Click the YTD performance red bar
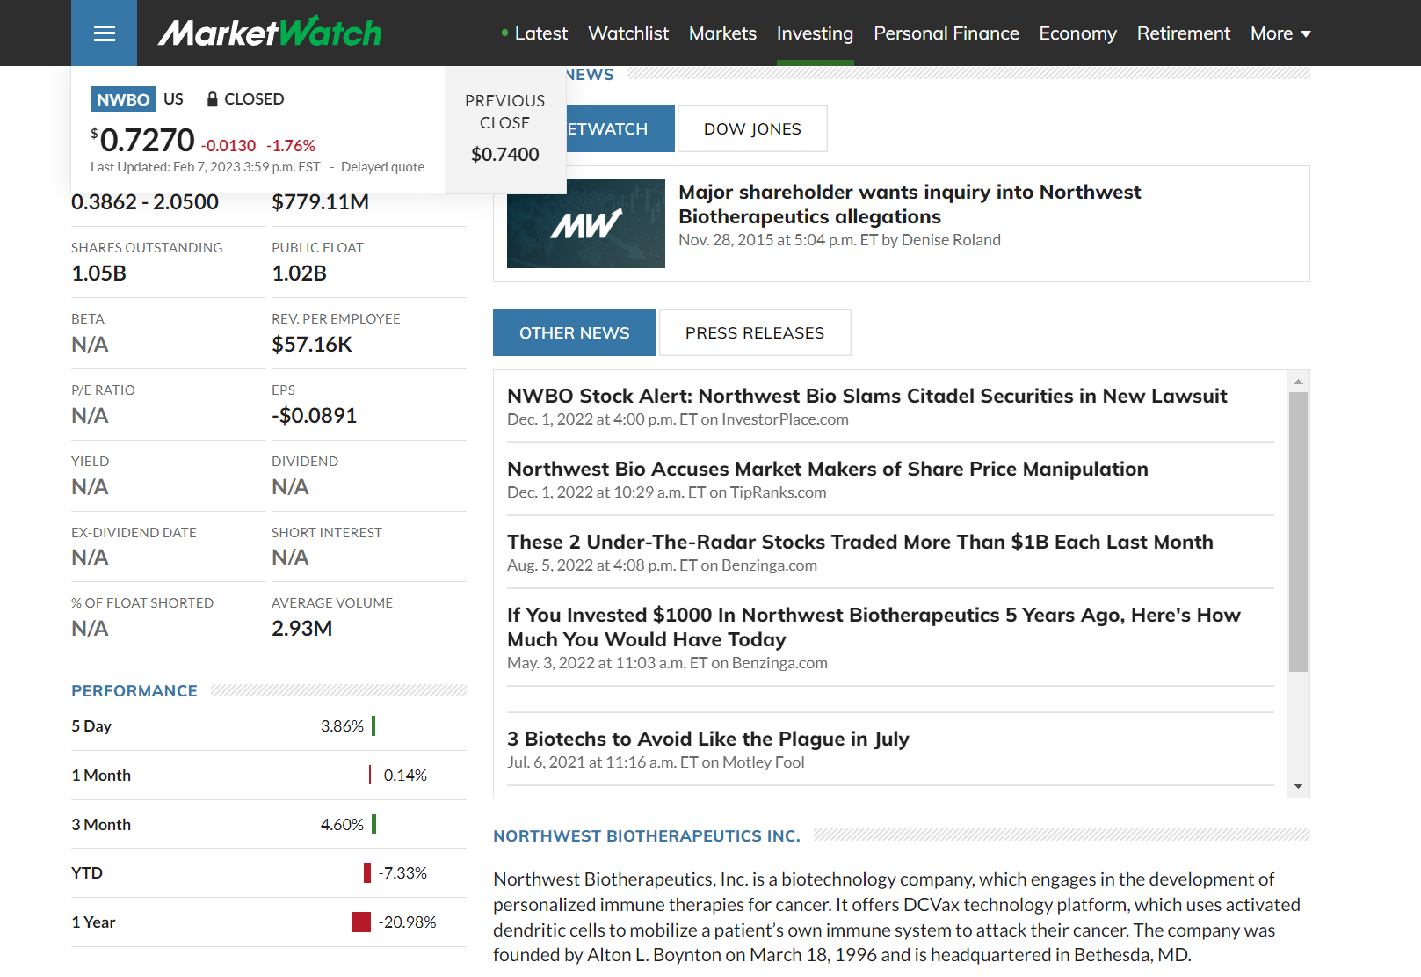Screen dimensions: 1421x977 point(367,872)
